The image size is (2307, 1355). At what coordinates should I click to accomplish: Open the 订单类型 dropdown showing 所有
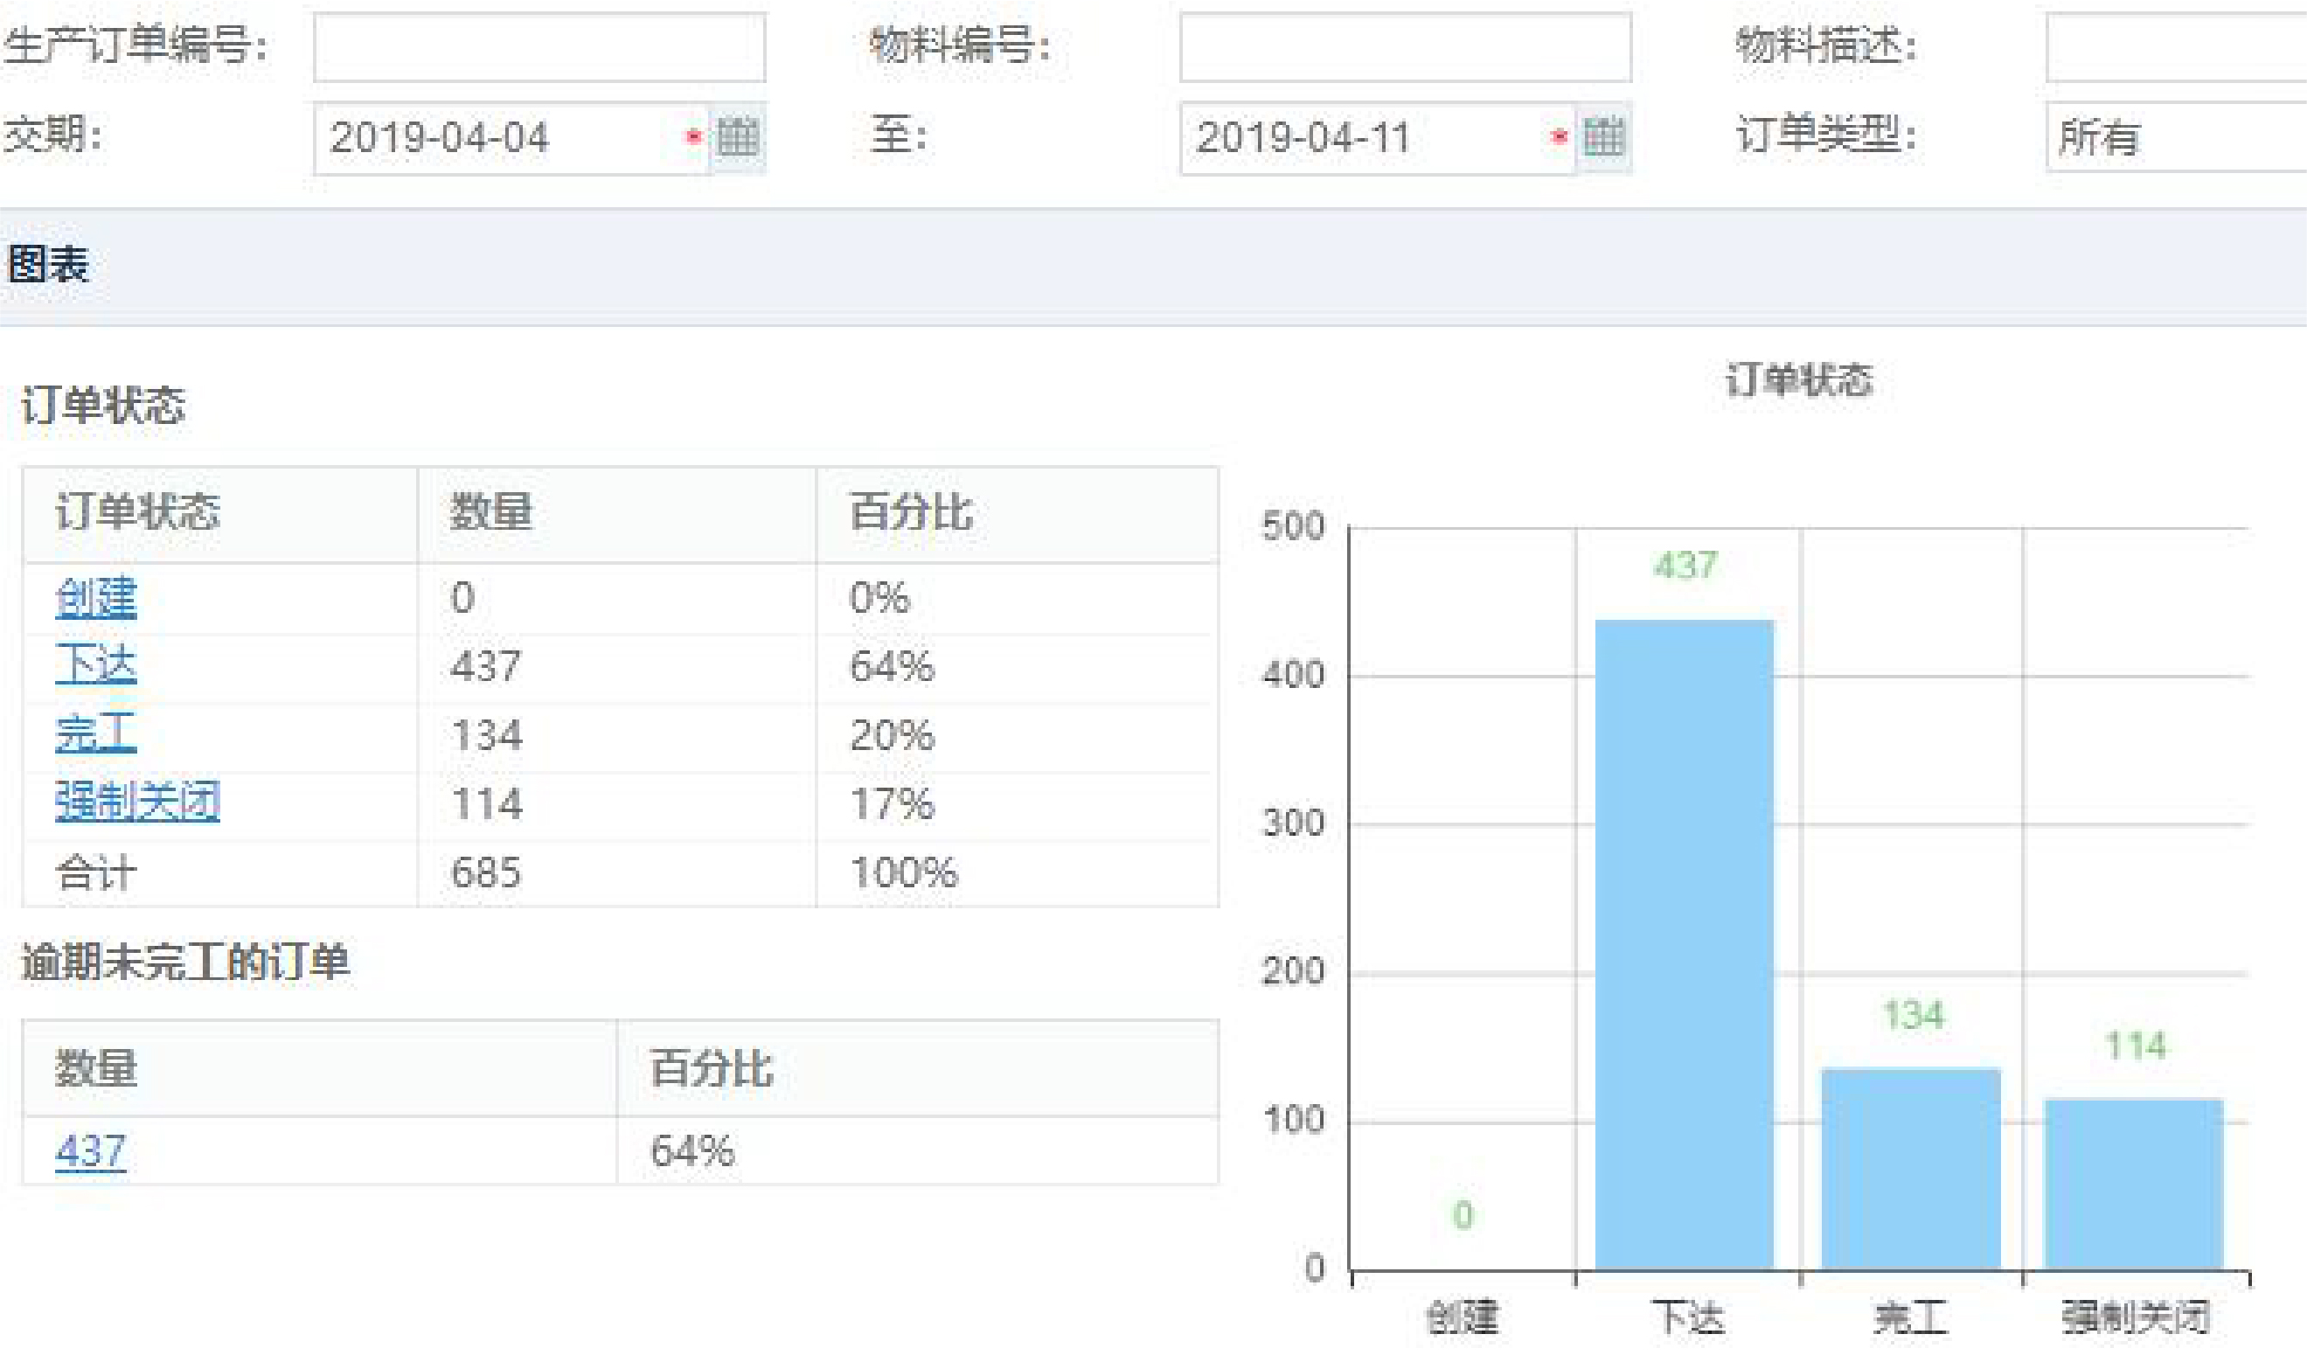(x=2177, y=137)
